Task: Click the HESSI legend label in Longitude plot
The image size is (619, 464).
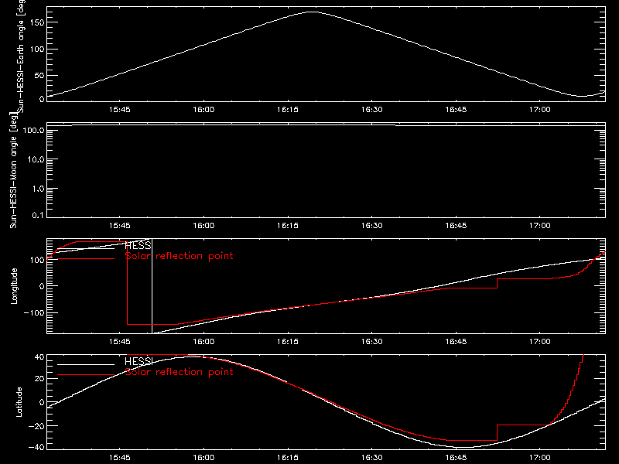Action: coord(138,245)
